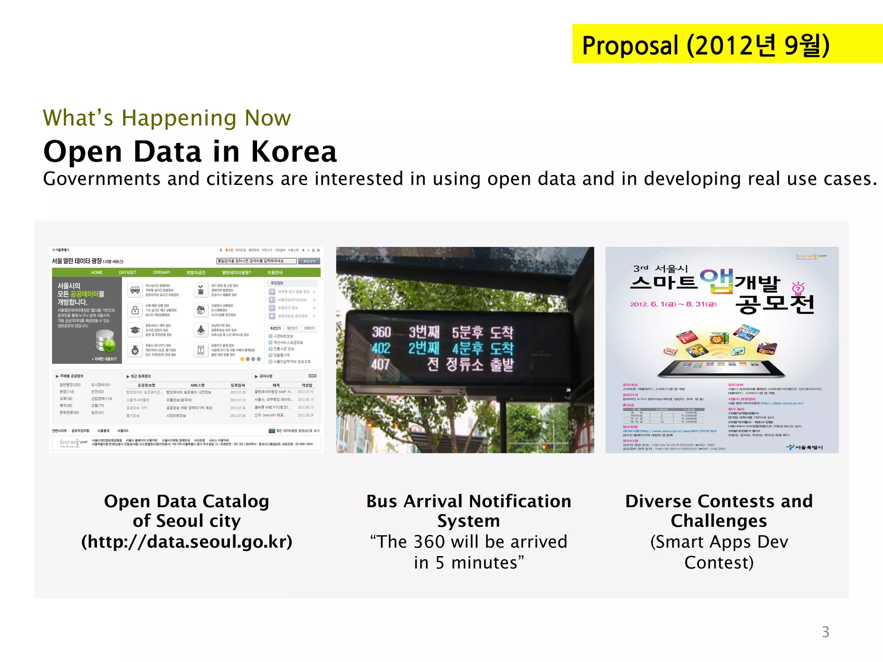Expand the 공지사항 section triangle

pos(256,376)
